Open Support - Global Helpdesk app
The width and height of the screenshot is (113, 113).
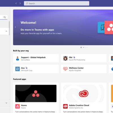(x=36, y=58)
